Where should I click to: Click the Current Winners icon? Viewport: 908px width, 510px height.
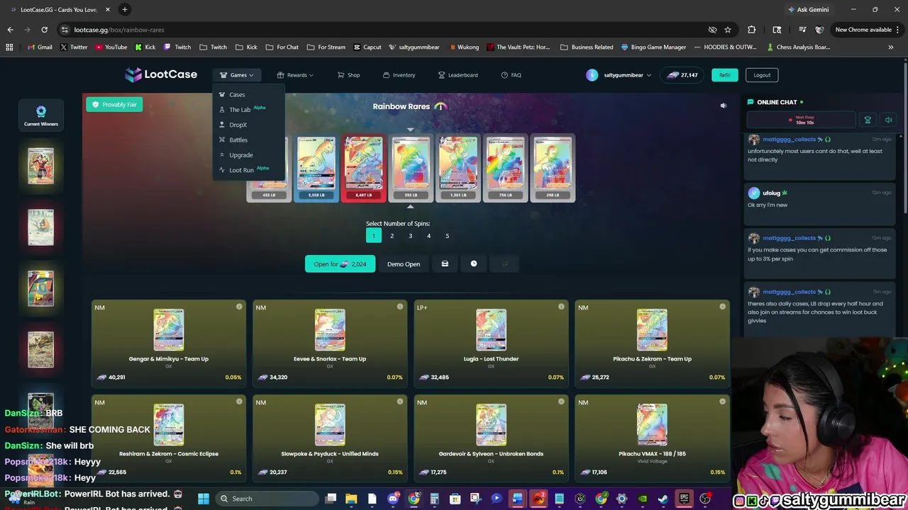pyautogui.click(x=41, y=115)
